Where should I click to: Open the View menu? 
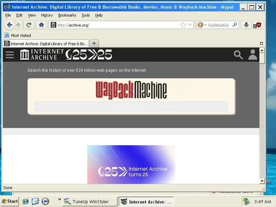coord(32,15)
